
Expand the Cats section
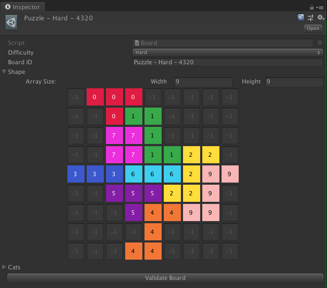point(5,267)
